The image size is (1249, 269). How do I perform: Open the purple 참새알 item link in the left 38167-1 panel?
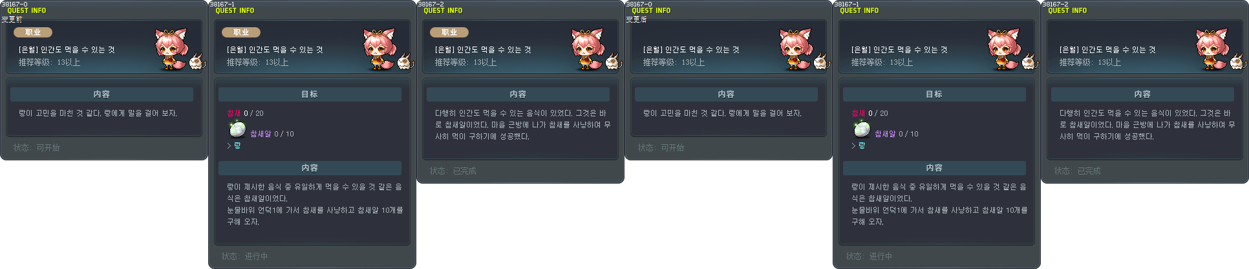pyautogui.click(x=261, y=134)
